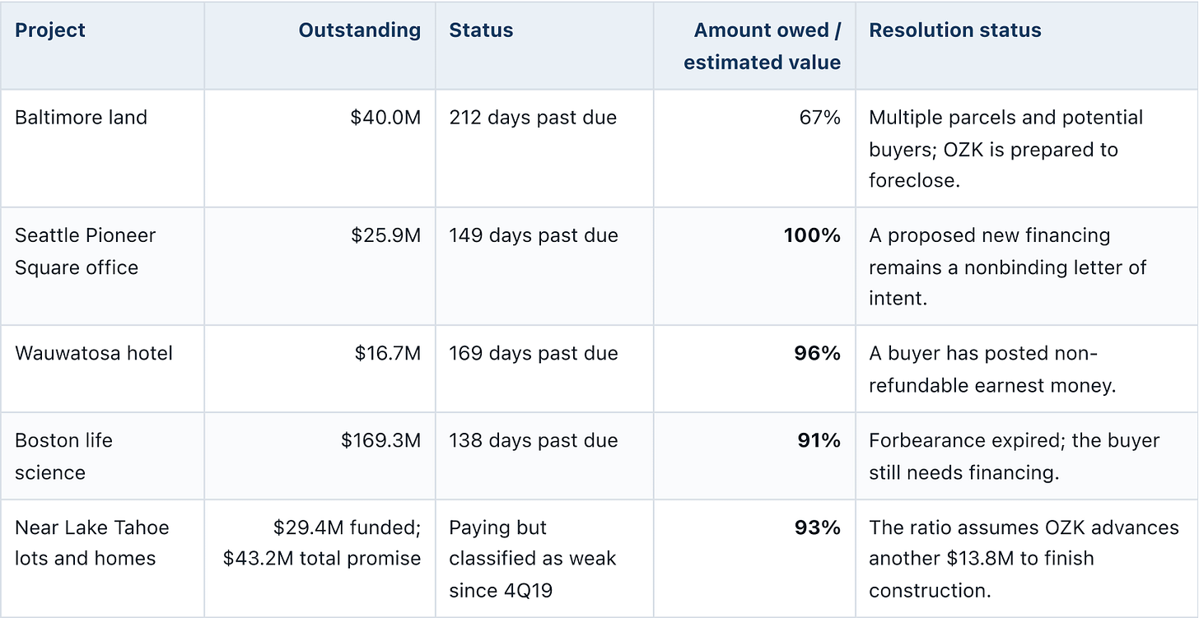Click the bold 100% ratio value

pos(813,235)
